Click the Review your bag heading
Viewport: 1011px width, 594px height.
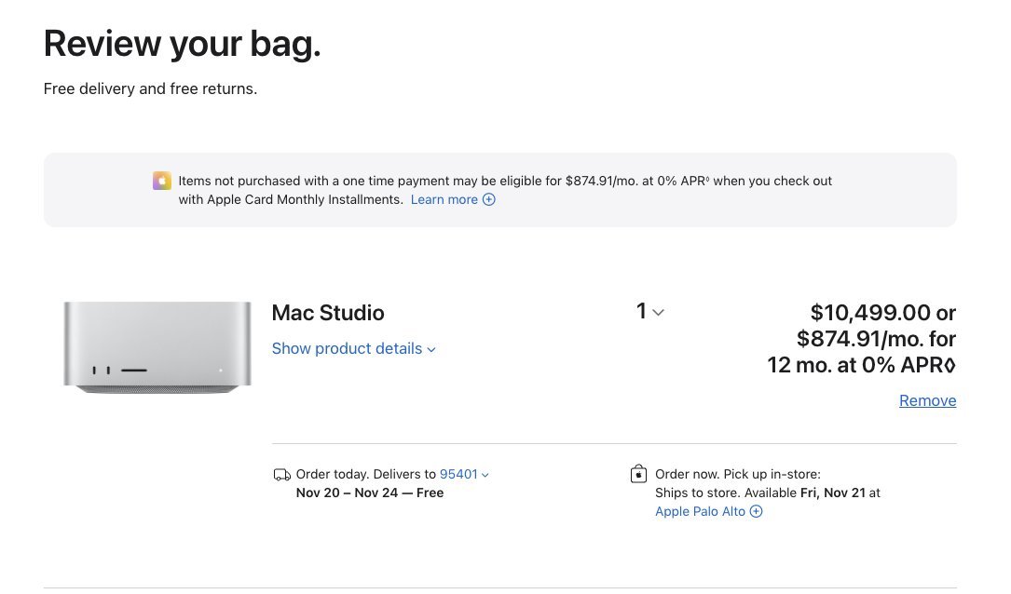coord(183,44)
